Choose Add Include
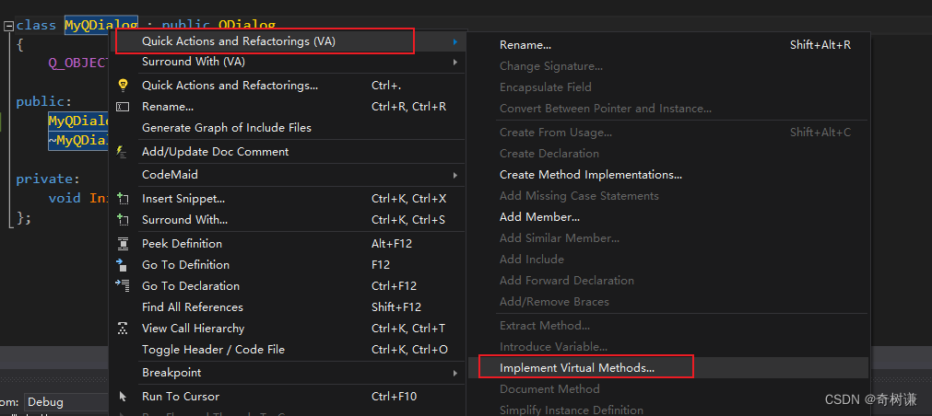The image size is (932, 416). [x=668, y=260]
